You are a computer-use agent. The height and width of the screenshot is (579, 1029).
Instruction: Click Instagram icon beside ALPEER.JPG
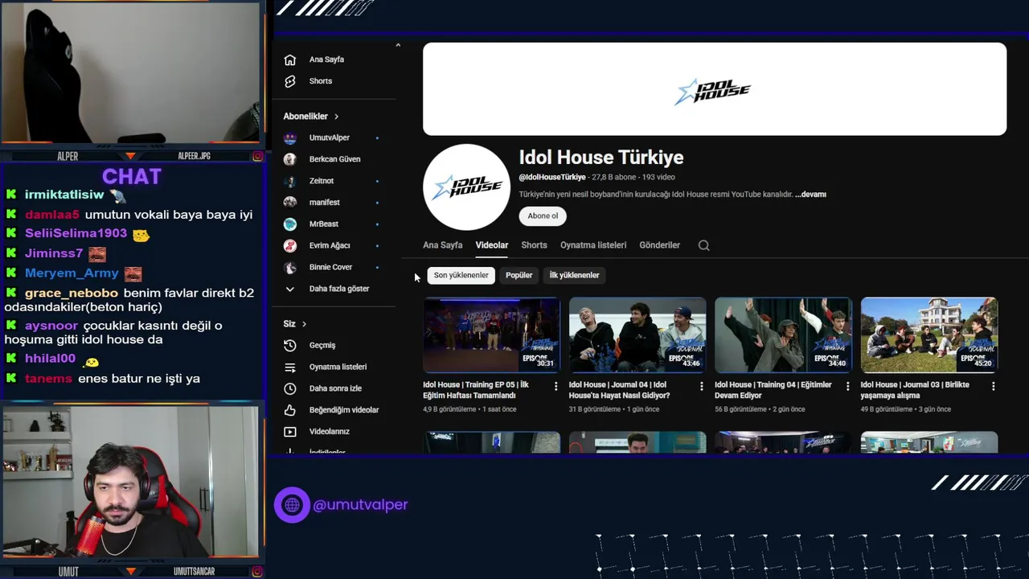coord(258,156)
